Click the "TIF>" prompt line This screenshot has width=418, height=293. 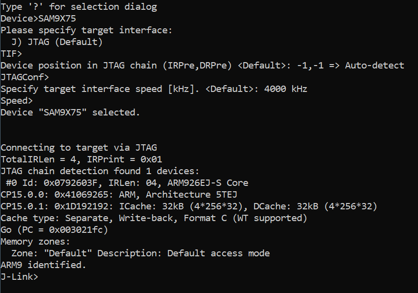(x=11, y=54)
